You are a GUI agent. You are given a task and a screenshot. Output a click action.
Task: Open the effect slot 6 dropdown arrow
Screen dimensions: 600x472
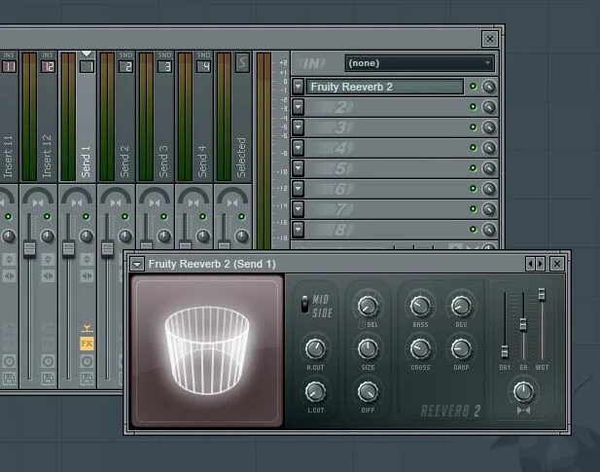[299, 189]
